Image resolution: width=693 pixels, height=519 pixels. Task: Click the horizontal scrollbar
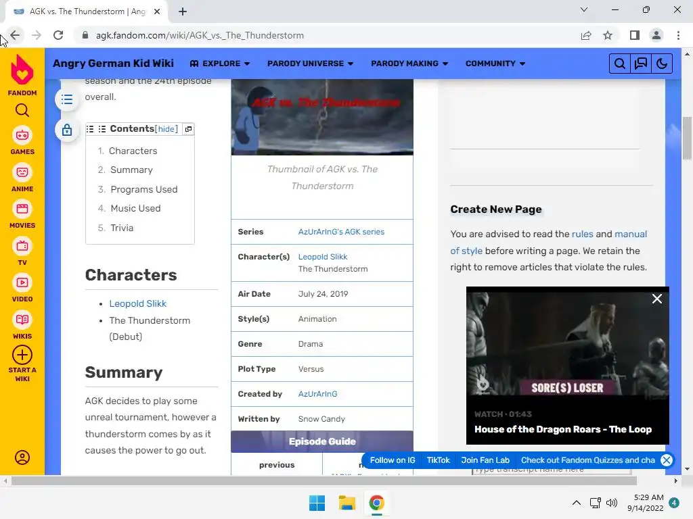click(x=324, y=480)
